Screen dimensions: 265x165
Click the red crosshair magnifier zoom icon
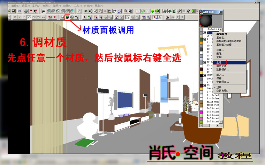coord(125,11)
